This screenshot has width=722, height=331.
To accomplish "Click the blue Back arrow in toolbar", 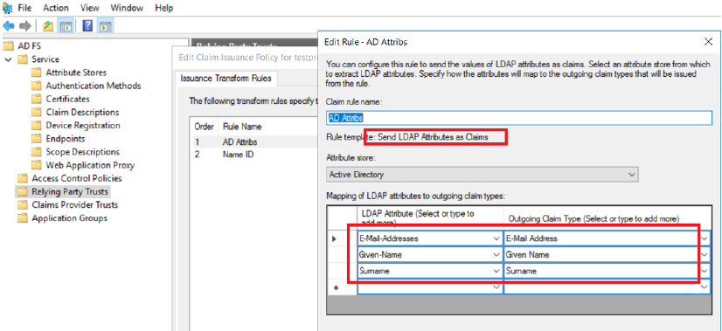I will click(x=8, y=26).
